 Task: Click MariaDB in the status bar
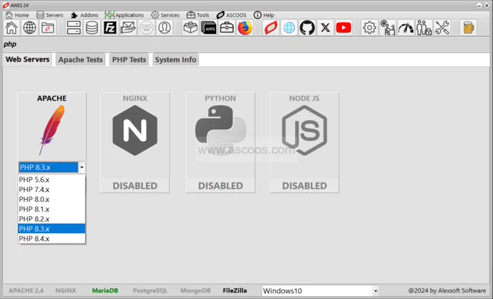click(x=105, y=291)
